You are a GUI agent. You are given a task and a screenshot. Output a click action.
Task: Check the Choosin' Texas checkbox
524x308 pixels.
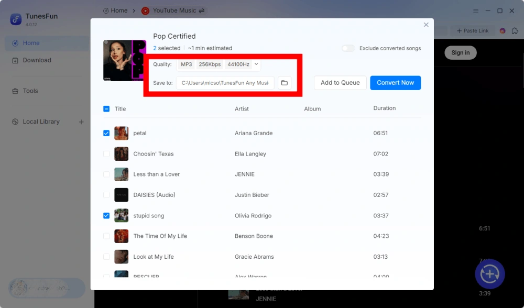tap(106, 154)
